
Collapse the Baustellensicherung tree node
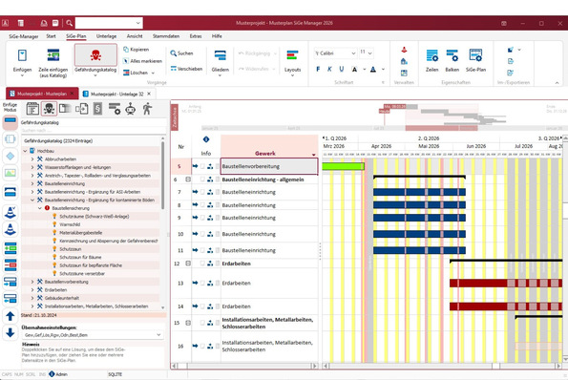(x=40, y=208)
